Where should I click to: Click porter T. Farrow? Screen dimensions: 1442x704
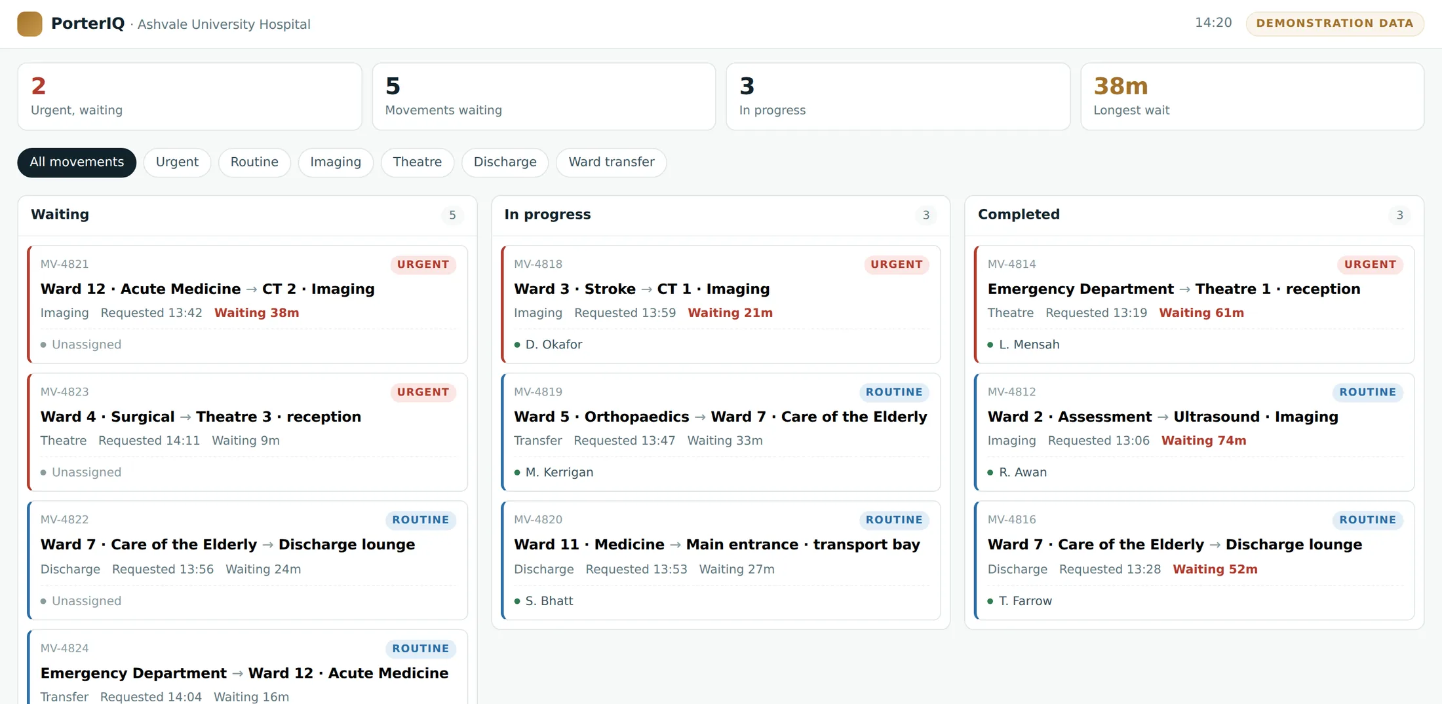pyautogui.click(x=1025, y=601)
